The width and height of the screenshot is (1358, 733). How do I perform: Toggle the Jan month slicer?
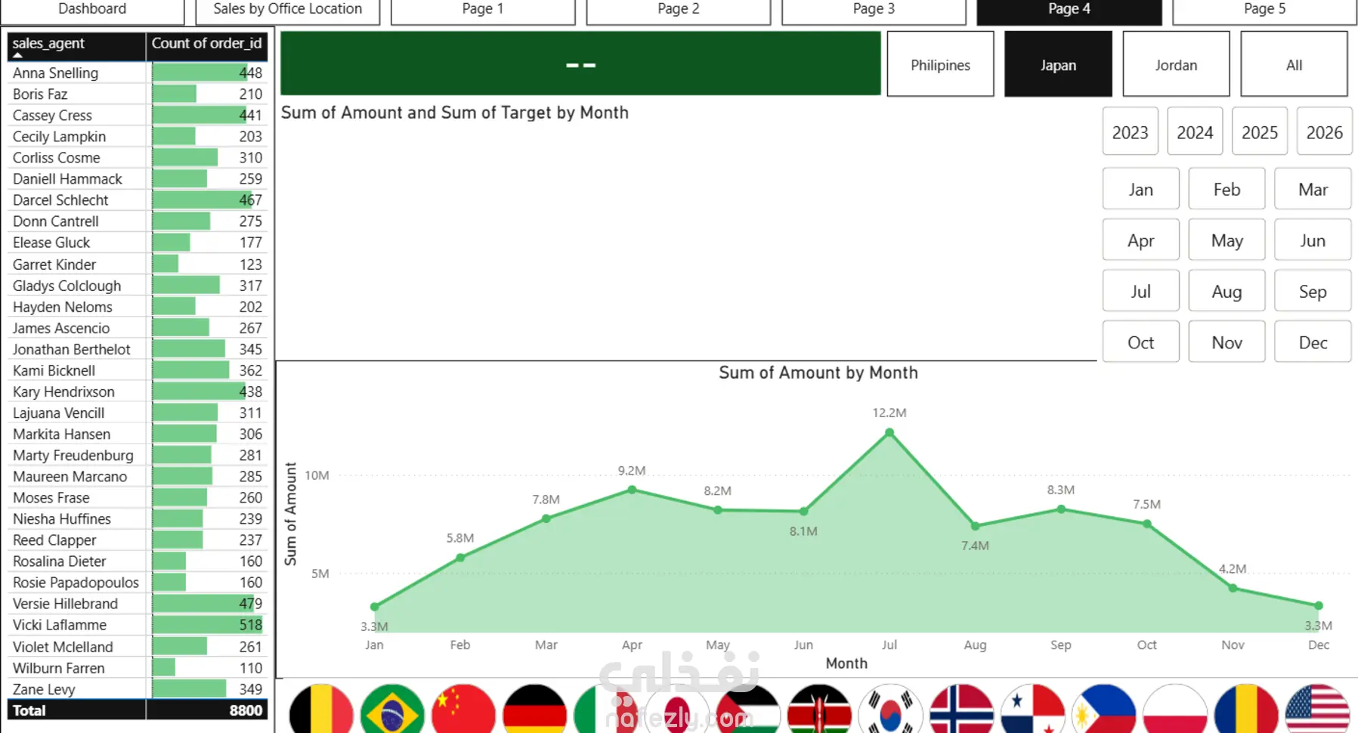pos(1141,189)
